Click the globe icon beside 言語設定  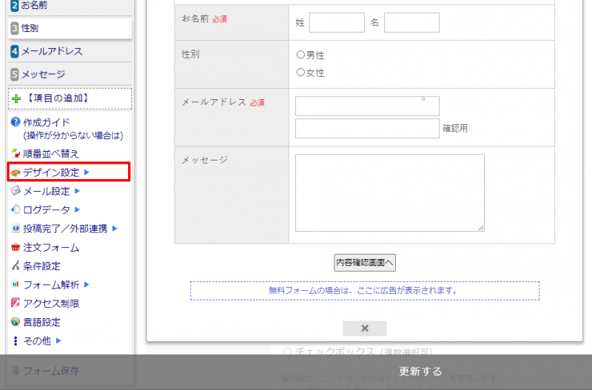16,322
